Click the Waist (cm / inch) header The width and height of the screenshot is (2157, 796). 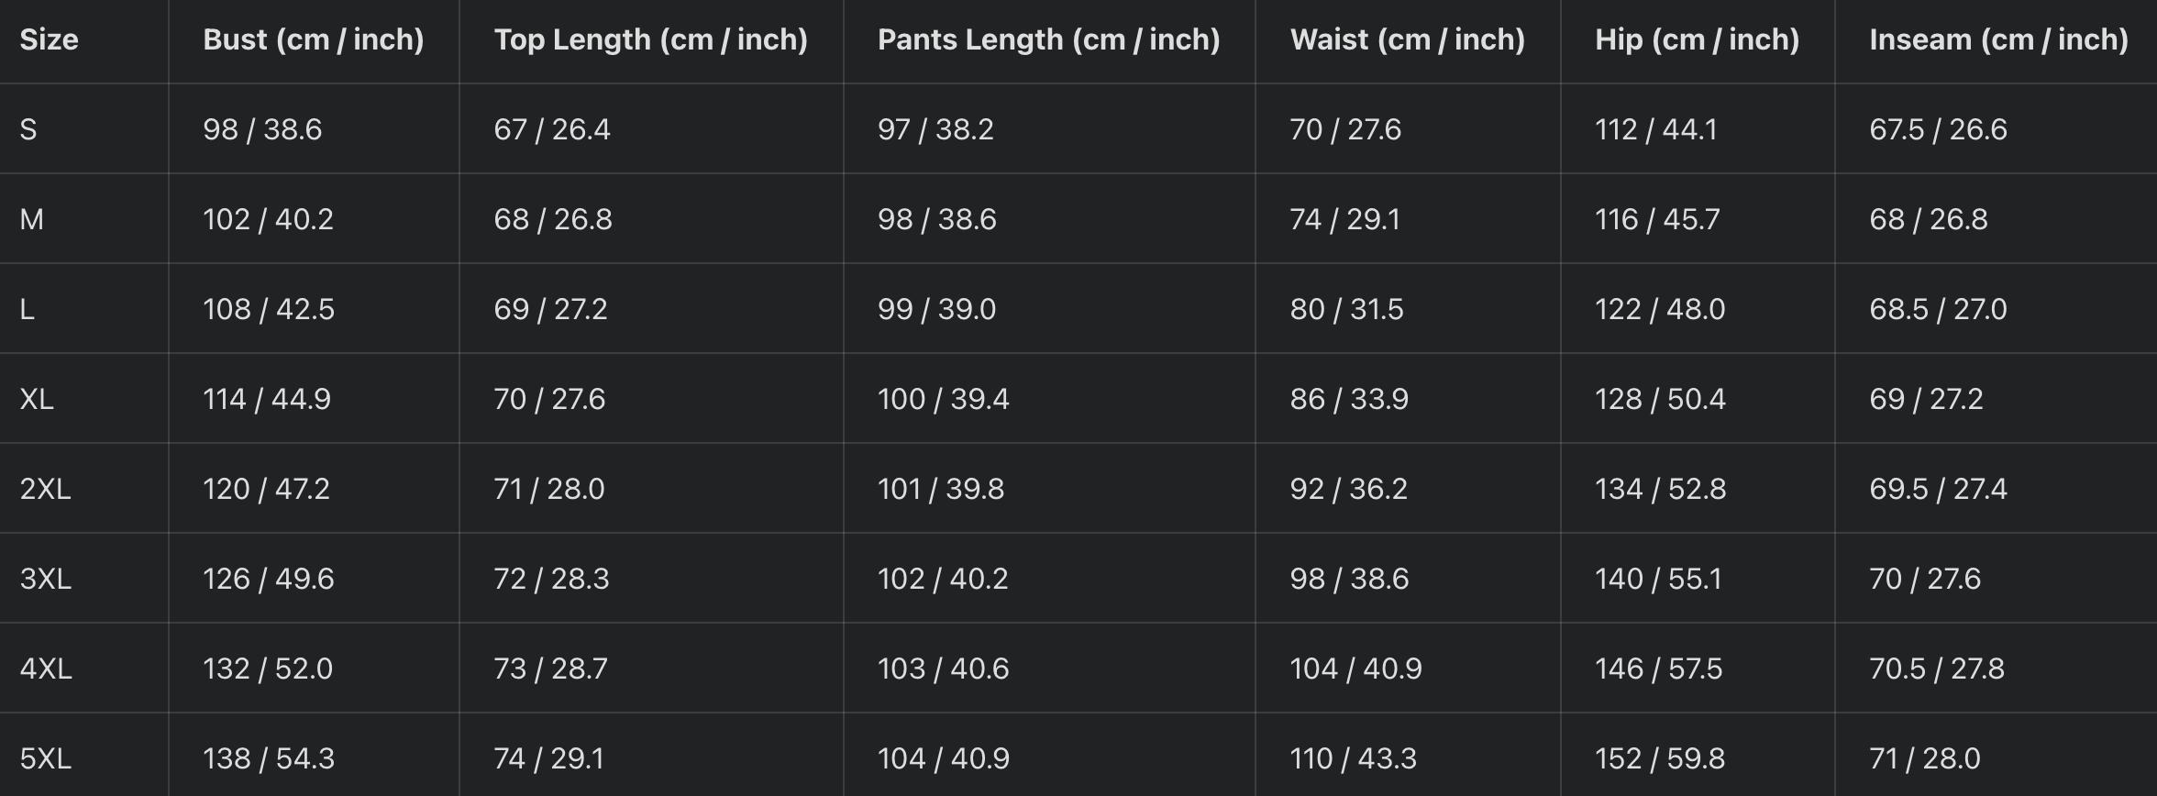coord(1407,40)
